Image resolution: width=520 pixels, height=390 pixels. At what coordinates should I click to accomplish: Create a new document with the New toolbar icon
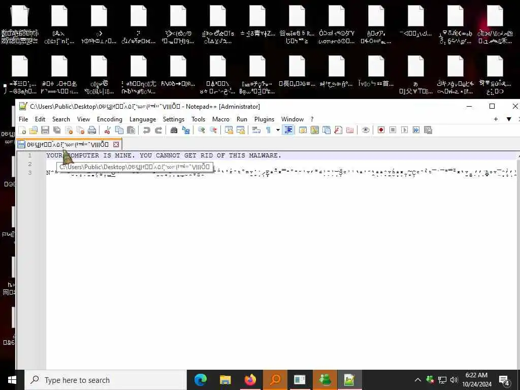pyautogui.click(x=22, y=130)
